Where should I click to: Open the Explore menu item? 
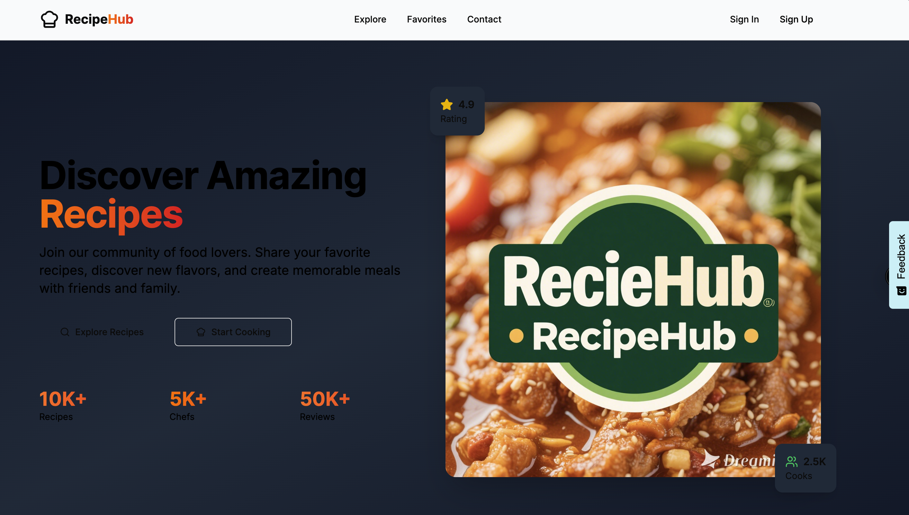370,19
